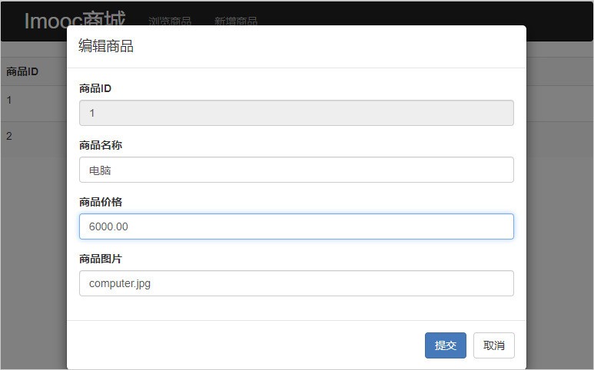The height and width of the screenshot is (370, 594).
Task: Open the 新增商品 nav item
Action: tap(236, 21)
